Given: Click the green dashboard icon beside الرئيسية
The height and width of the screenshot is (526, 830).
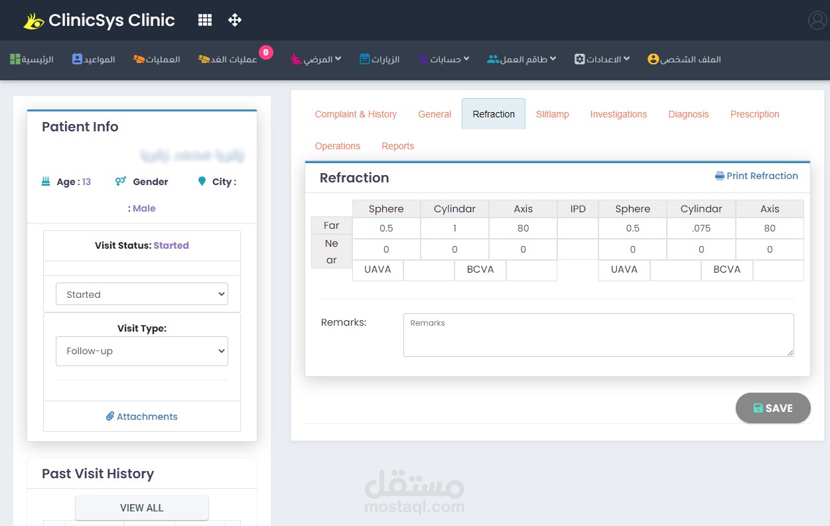Looking at the screenshot, I should tap(15, 59).
